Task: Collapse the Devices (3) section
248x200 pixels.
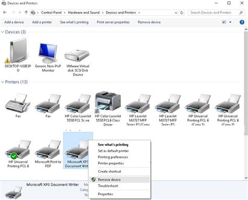Action: tap(3, 32)
